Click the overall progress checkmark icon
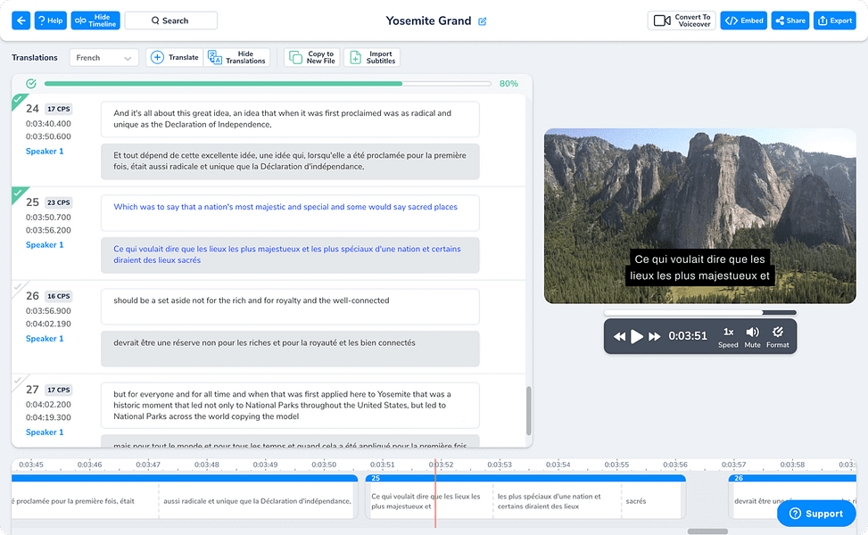 (31, 84)
